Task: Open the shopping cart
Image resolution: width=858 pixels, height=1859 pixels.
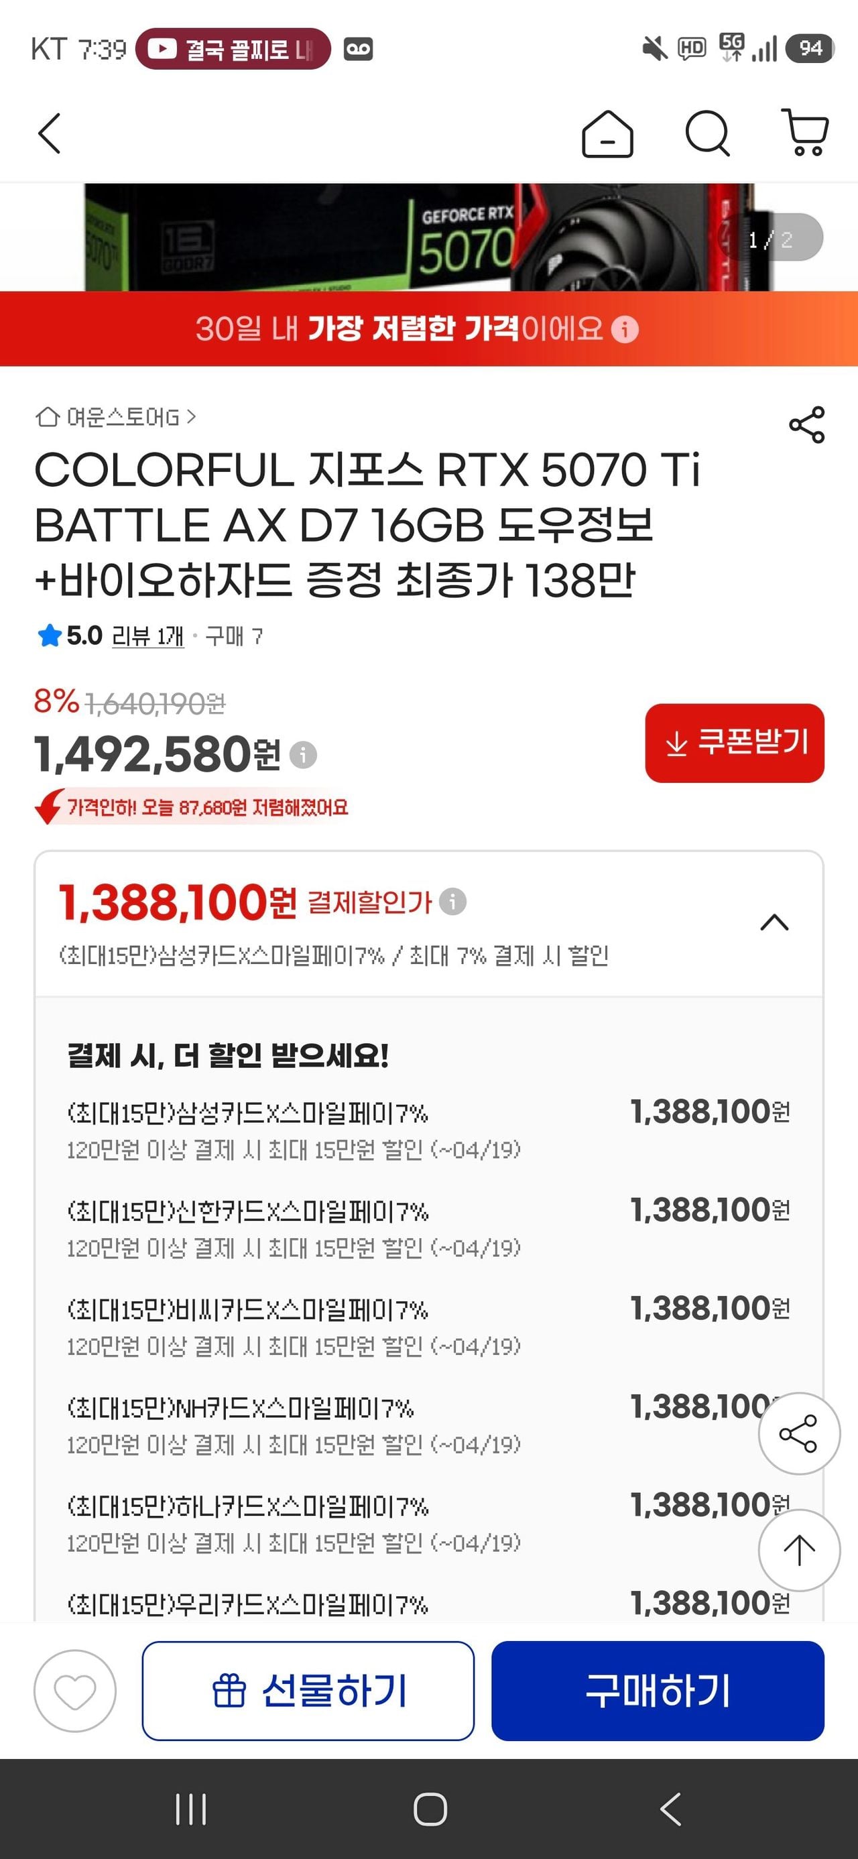Action: 805,133
